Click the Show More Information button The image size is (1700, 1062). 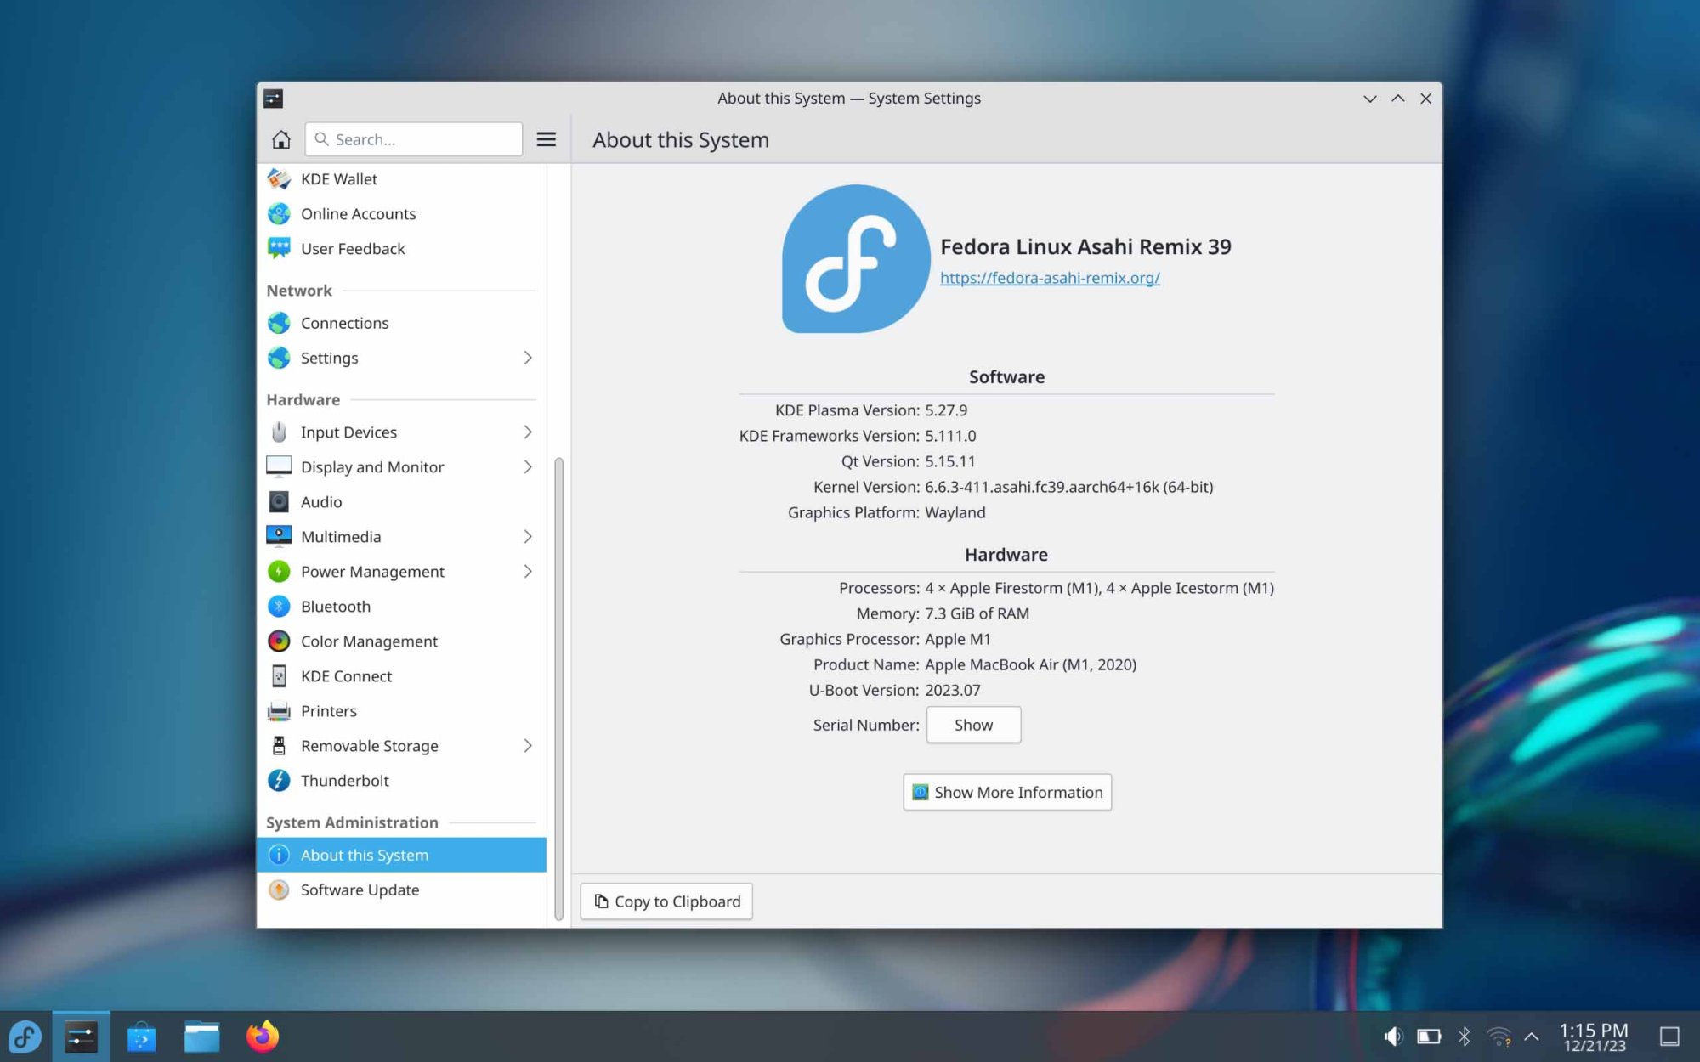tap(1006, 792)
